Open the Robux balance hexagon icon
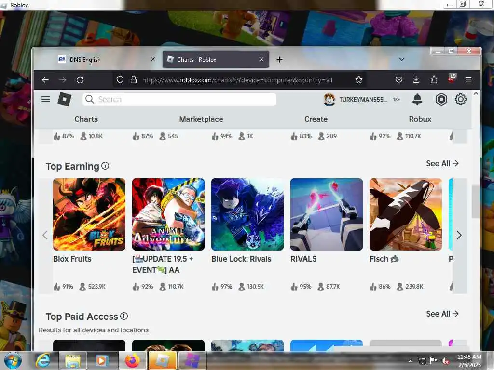Image resolution: width=494 pixels, height=370 pixels. point(441,99)
